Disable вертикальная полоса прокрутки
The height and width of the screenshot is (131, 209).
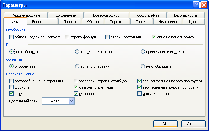click(139, 87)
